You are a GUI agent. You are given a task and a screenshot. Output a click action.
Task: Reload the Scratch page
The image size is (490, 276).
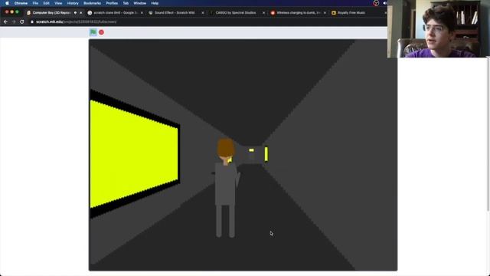22,22
